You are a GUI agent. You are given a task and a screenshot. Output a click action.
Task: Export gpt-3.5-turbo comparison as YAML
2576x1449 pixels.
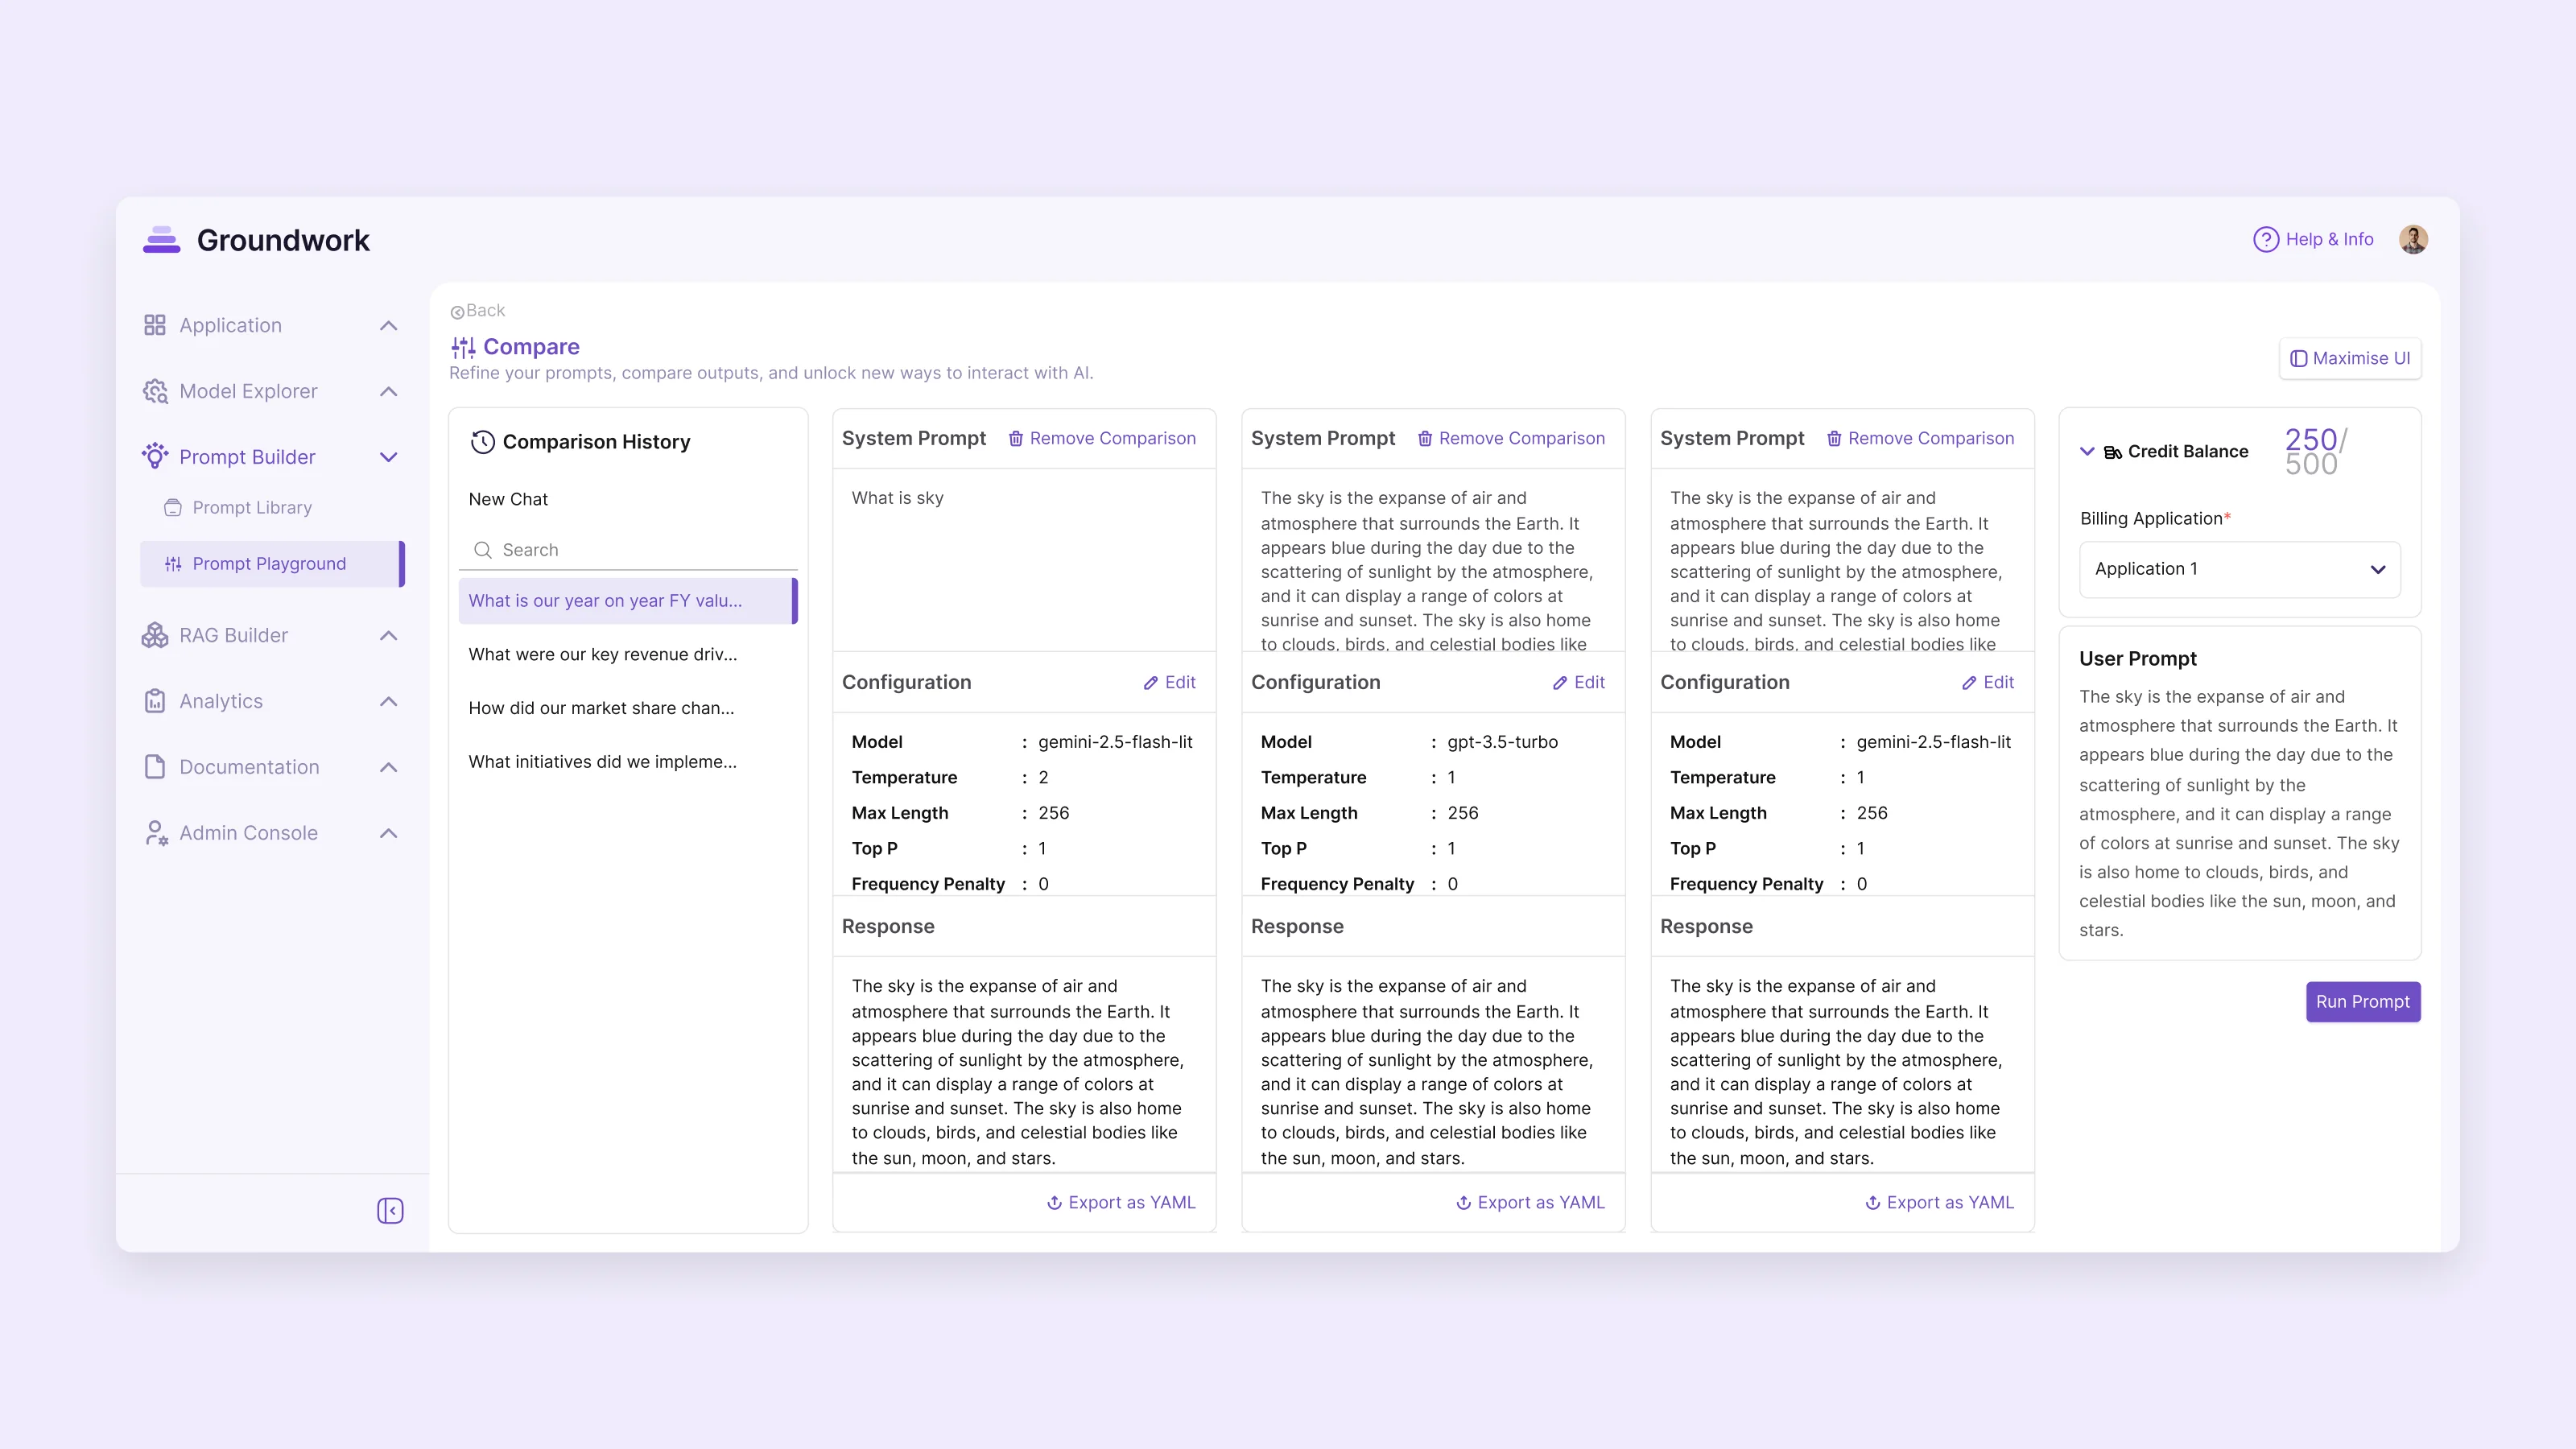coord(1530,1203)
